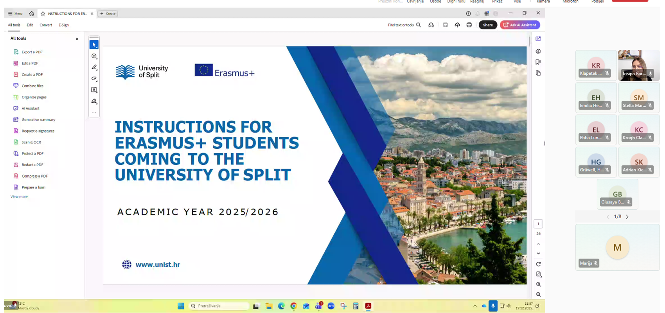
Task: Show more quick tools via ellipsis
Action: click(x=94, y=112)
